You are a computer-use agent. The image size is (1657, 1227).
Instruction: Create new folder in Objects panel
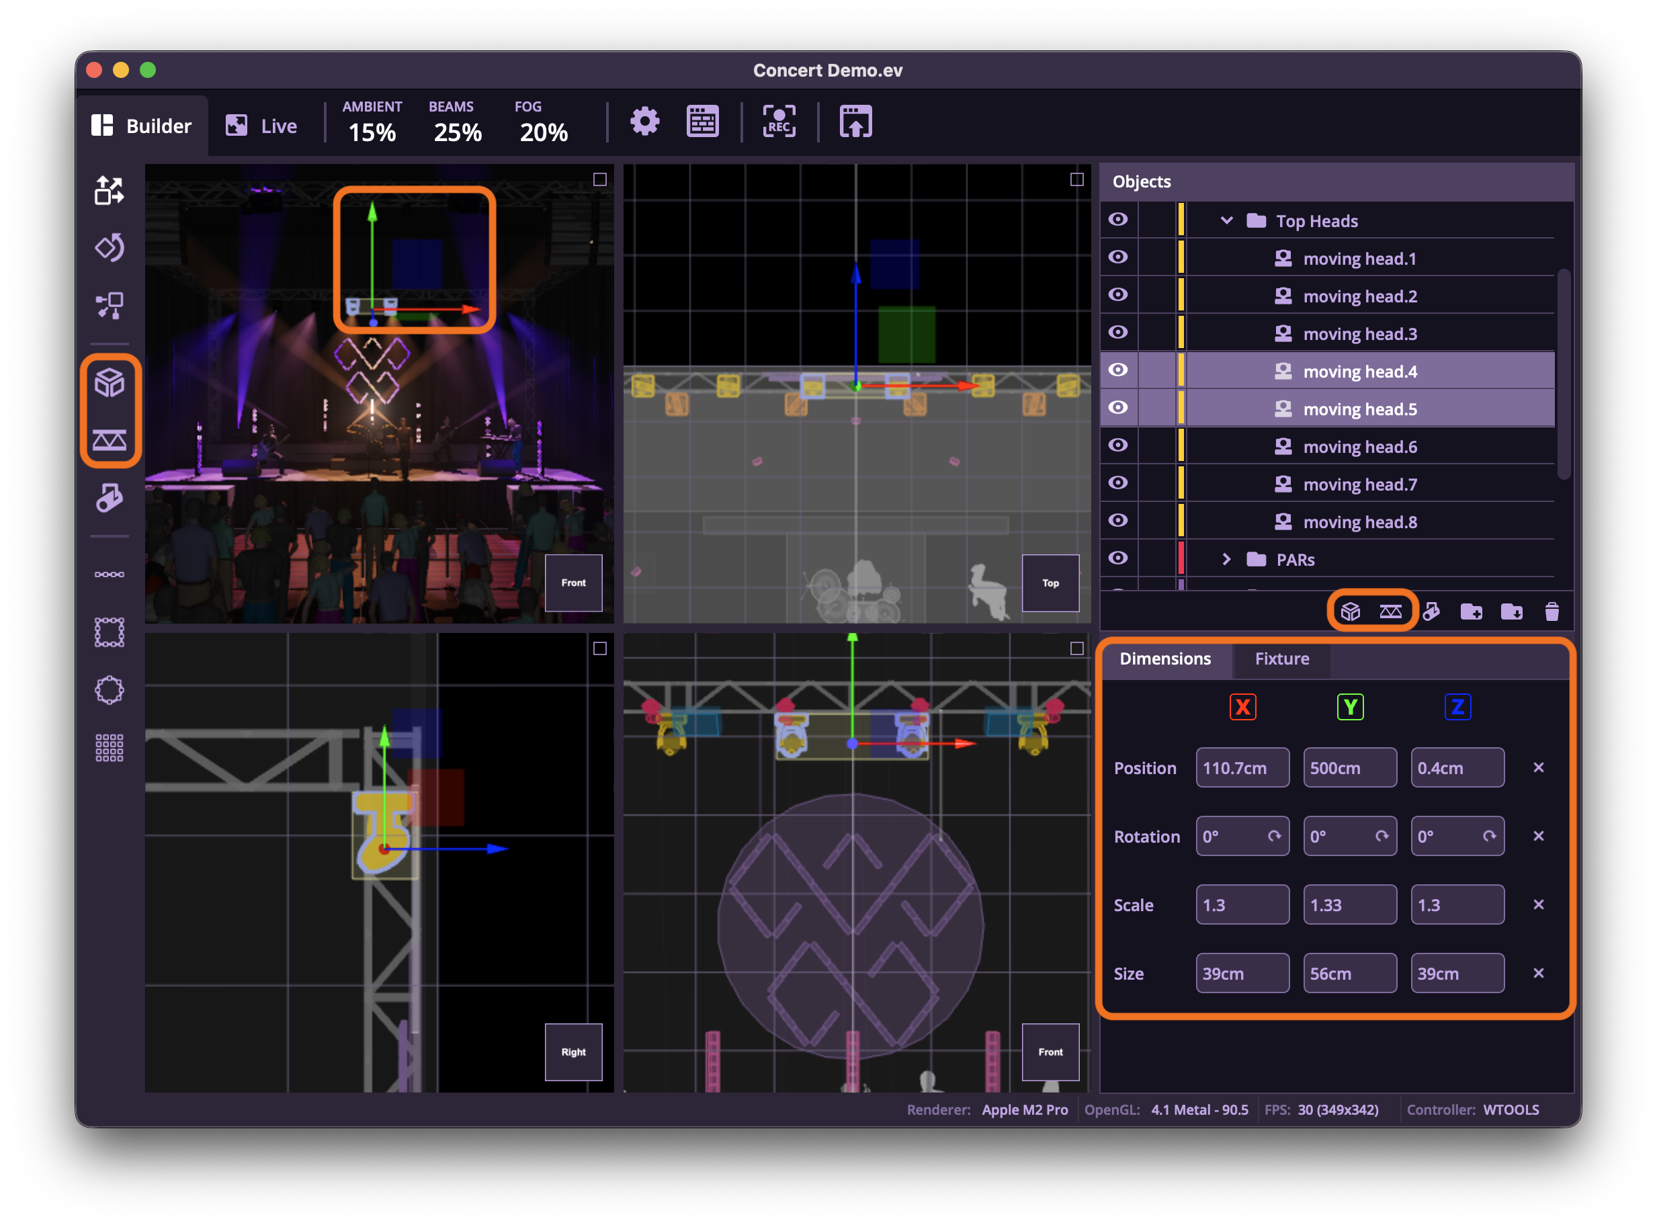tap(1472, 611)
